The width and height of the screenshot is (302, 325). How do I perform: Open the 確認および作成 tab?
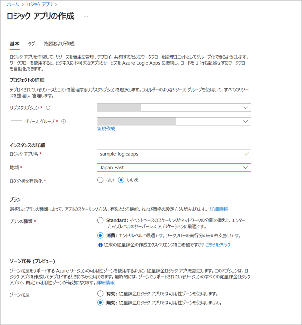pos(59,44)
